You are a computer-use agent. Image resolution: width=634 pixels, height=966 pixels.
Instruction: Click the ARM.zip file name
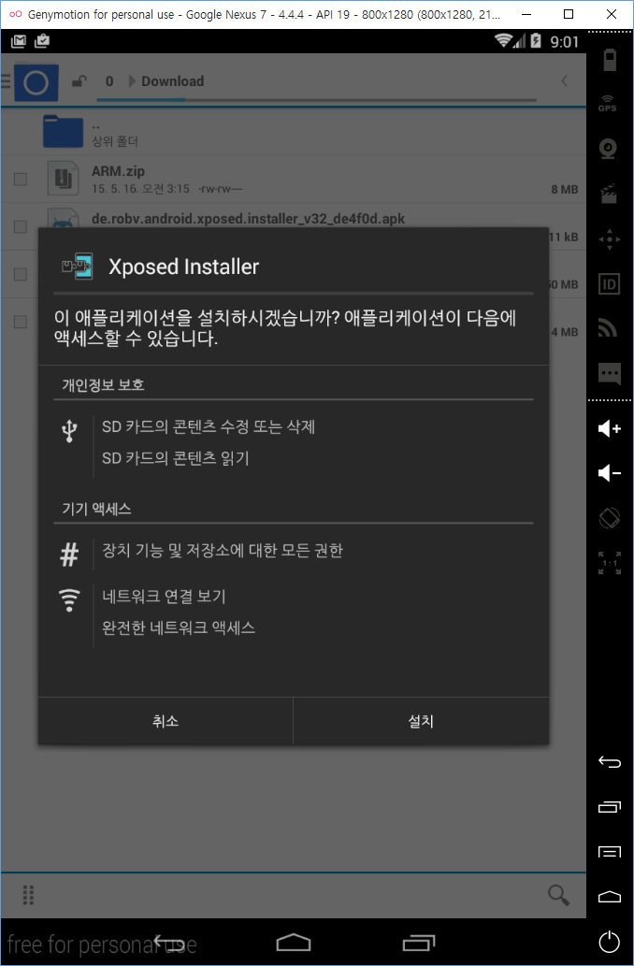tap(119, 171)
